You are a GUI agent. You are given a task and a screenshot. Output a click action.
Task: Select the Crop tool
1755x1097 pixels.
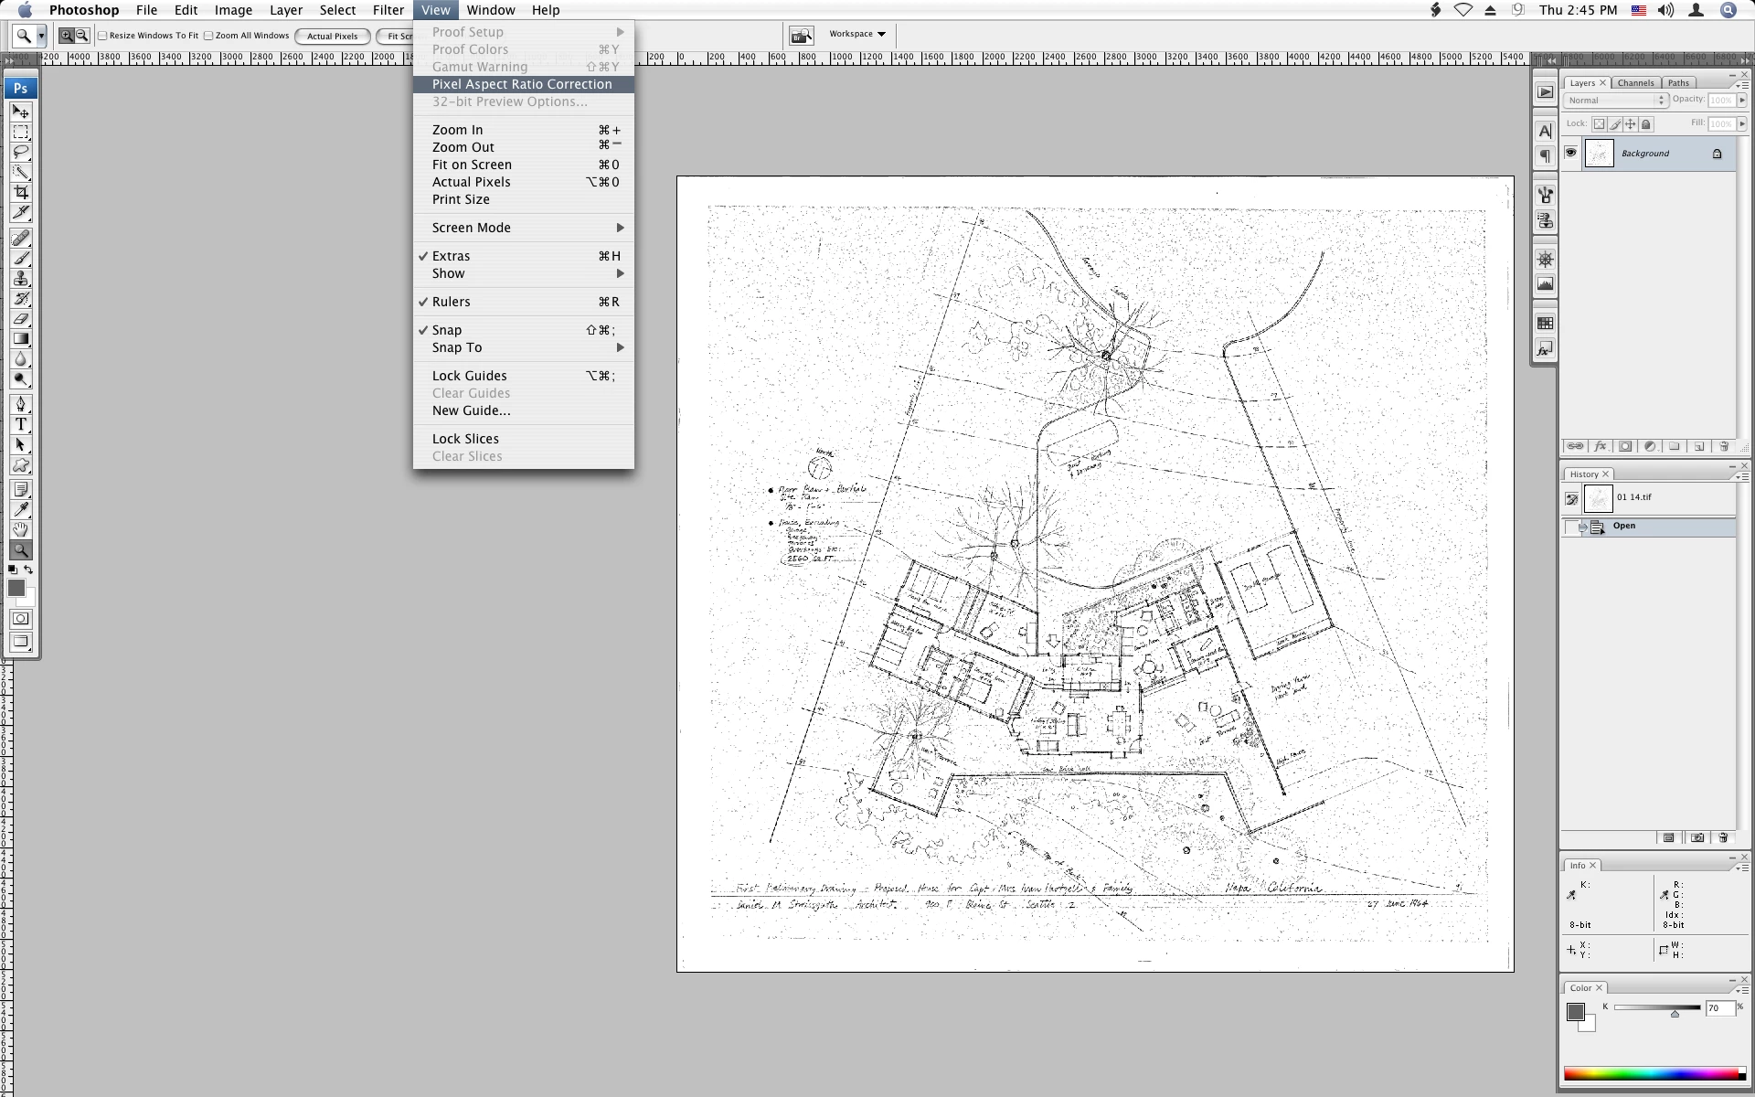coord(21,192)
